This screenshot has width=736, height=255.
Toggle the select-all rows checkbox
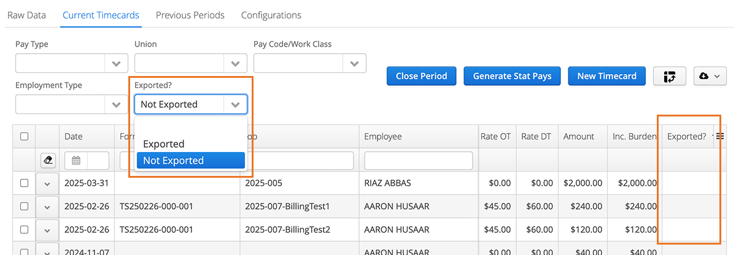click(24, 137)
